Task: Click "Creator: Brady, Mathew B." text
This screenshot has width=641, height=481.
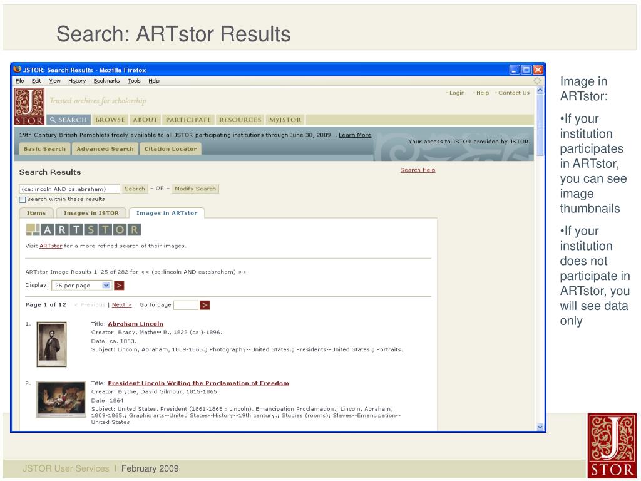Action: click(156, 333)
